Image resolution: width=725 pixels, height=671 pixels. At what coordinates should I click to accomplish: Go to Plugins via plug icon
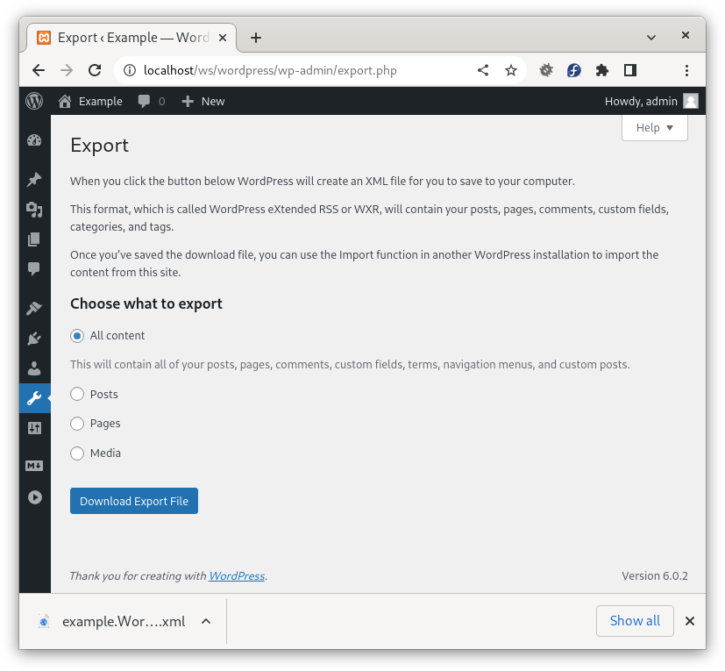[34, 339]
